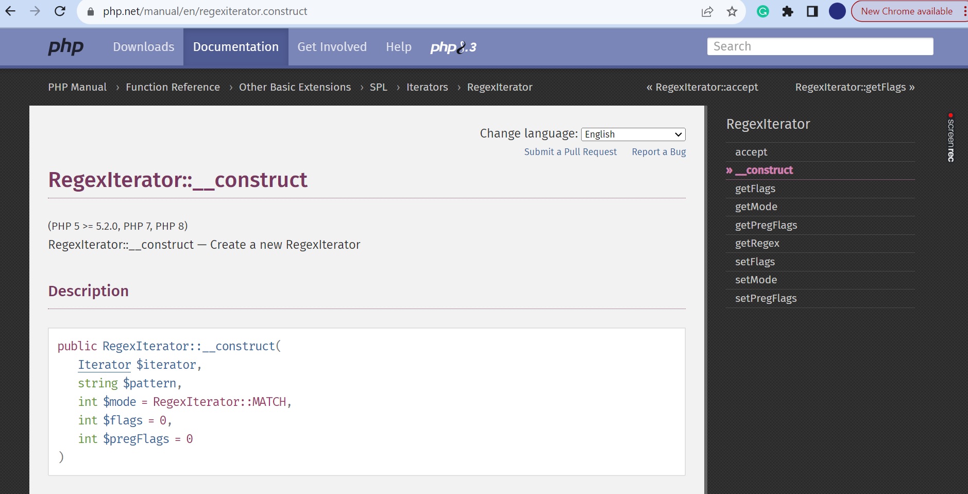Click the $pregFlags parameter in code
Image resolution: width=968 pixels, height=494 pixels.
pyautogui.click(x=136, y=439)
